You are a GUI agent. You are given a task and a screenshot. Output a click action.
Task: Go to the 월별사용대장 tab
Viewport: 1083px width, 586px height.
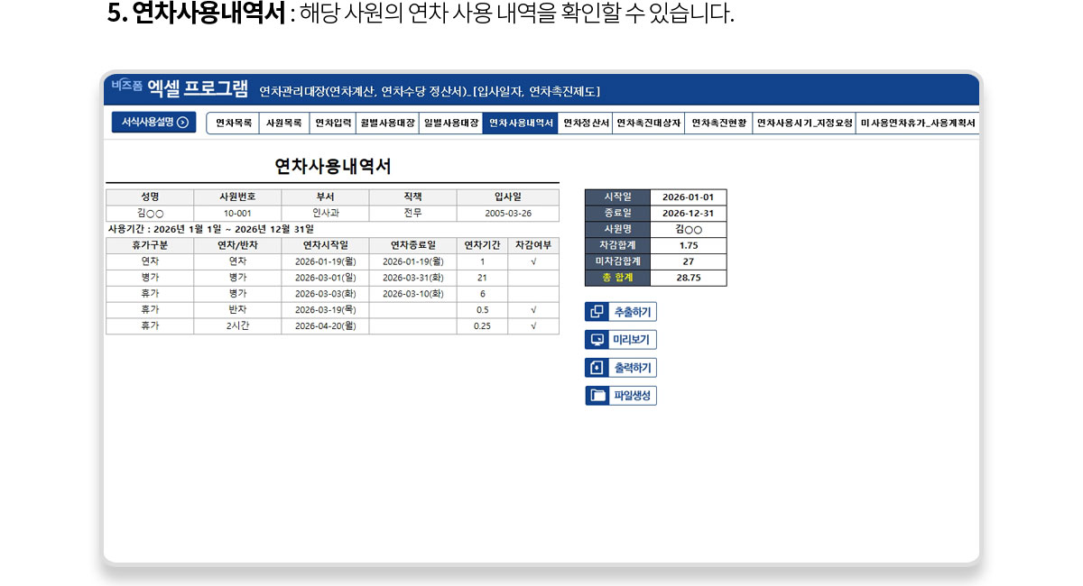(387, 124)
